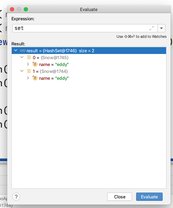Click the red close window button

tap(12, 9)
